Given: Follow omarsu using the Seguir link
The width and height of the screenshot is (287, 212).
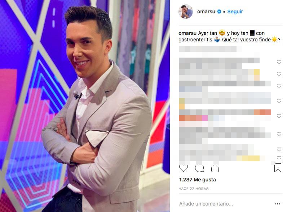Looking at the screenshot, I should point(235,12).
